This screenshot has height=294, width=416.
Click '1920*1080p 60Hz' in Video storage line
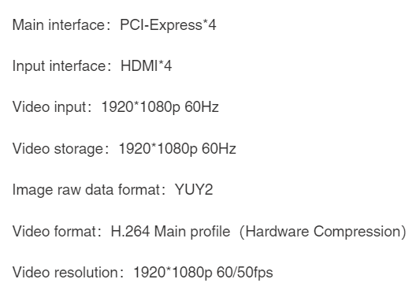pyautogui.click(x=177, y=149)
